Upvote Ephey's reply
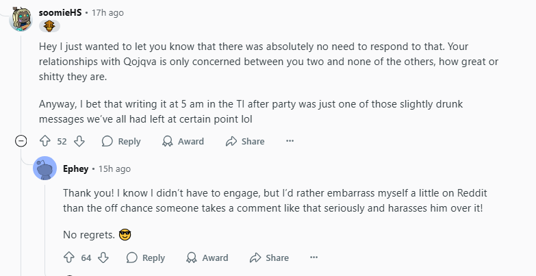The height and width of the screenshot is (276, 536). click(69, 258)
